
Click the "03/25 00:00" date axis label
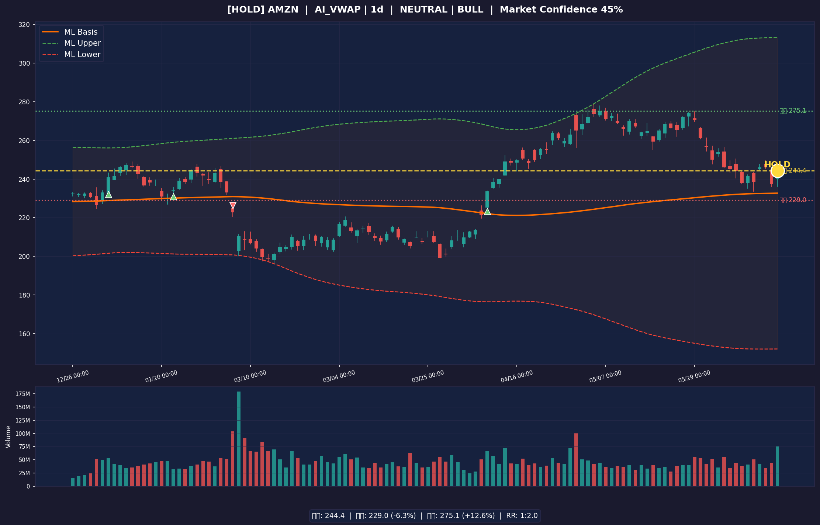[x=428, y=376]
